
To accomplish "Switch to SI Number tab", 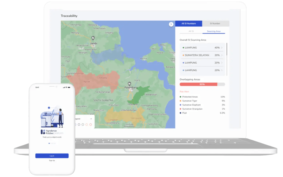I will point(216,24).
